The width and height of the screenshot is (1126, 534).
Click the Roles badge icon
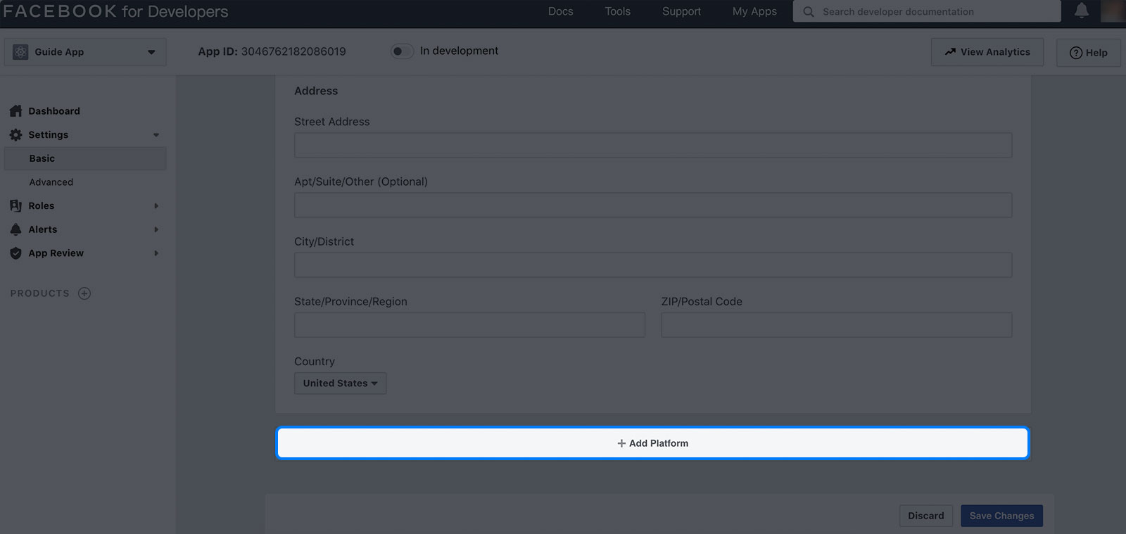pyautogui.click(x=15, y=205)
